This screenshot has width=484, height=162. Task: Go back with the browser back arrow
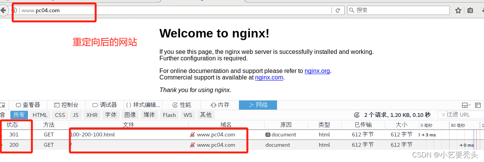pyautogui.click(x=2, y=10)
